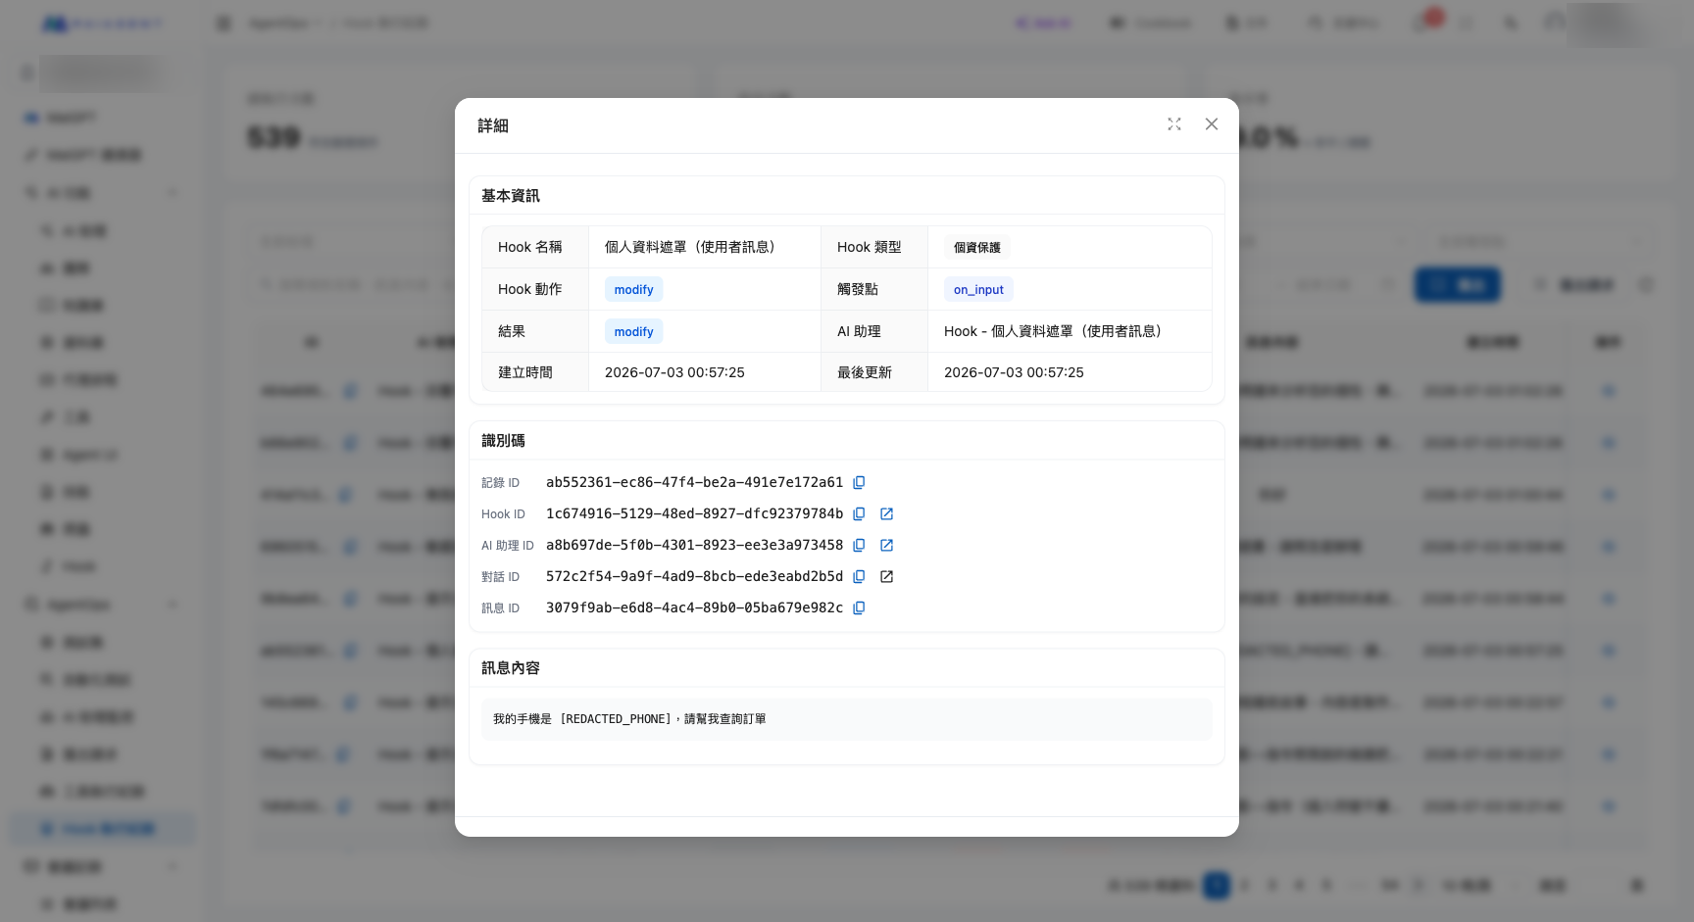The width and height of the screenshot is (1694, 922).
Task: Select conversation ID text 572c2f54-9a9f-4ad9-8bcb-ede3eabd2b5d
Action: 694,576
